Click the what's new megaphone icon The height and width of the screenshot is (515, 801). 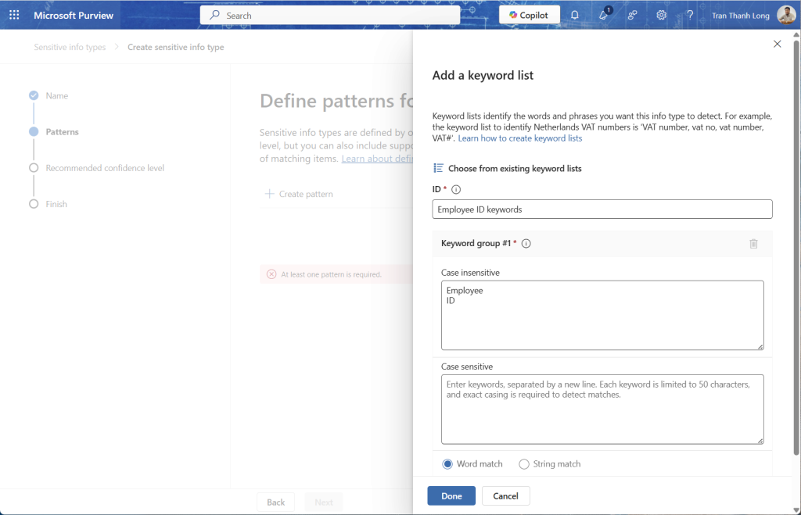[604, 15]
